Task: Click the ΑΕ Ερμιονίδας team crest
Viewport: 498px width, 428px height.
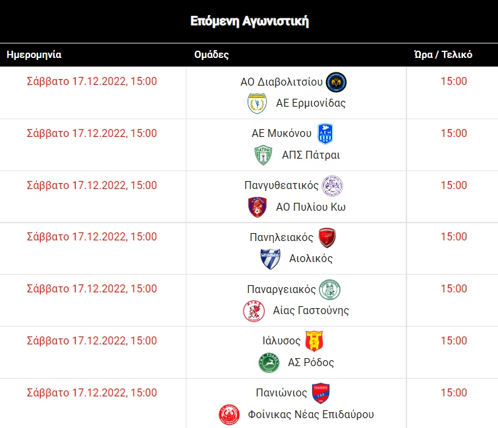Action: click(x=257, y=103)
